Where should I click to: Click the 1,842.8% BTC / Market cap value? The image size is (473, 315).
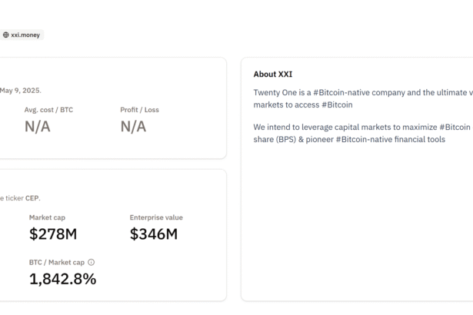(62, 279)
